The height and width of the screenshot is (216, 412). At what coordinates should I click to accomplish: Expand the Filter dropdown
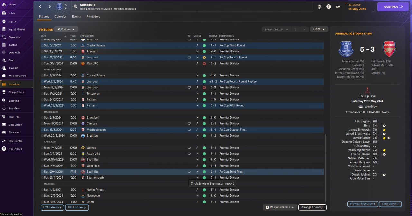coord(319,29)
